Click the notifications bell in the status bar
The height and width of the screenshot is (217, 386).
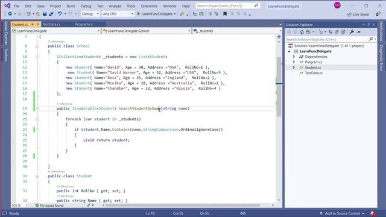373,213
